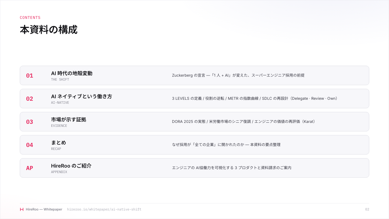Click the HireRoo logo icon in footer

22,209
